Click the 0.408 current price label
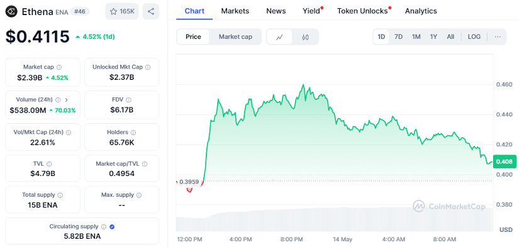Viewport: 519px width, 247px height. pyautogui.click(x=505, y=162)
